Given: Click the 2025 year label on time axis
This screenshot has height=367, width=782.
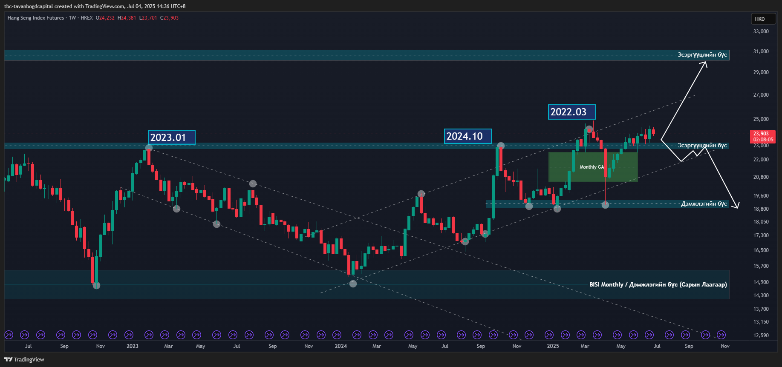Looking at the screenshot, I should 553,346.
